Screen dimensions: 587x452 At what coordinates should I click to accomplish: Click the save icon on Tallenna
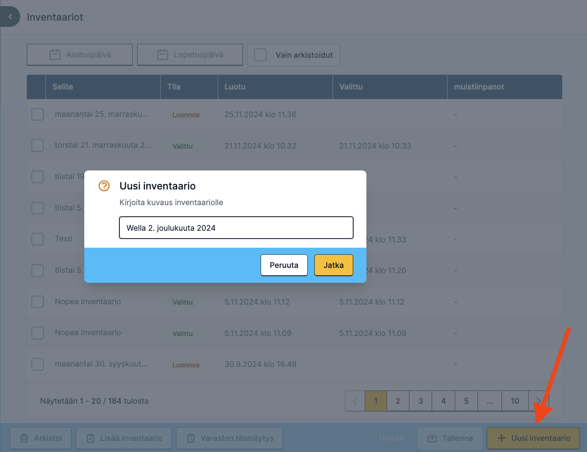coord(432,438)
